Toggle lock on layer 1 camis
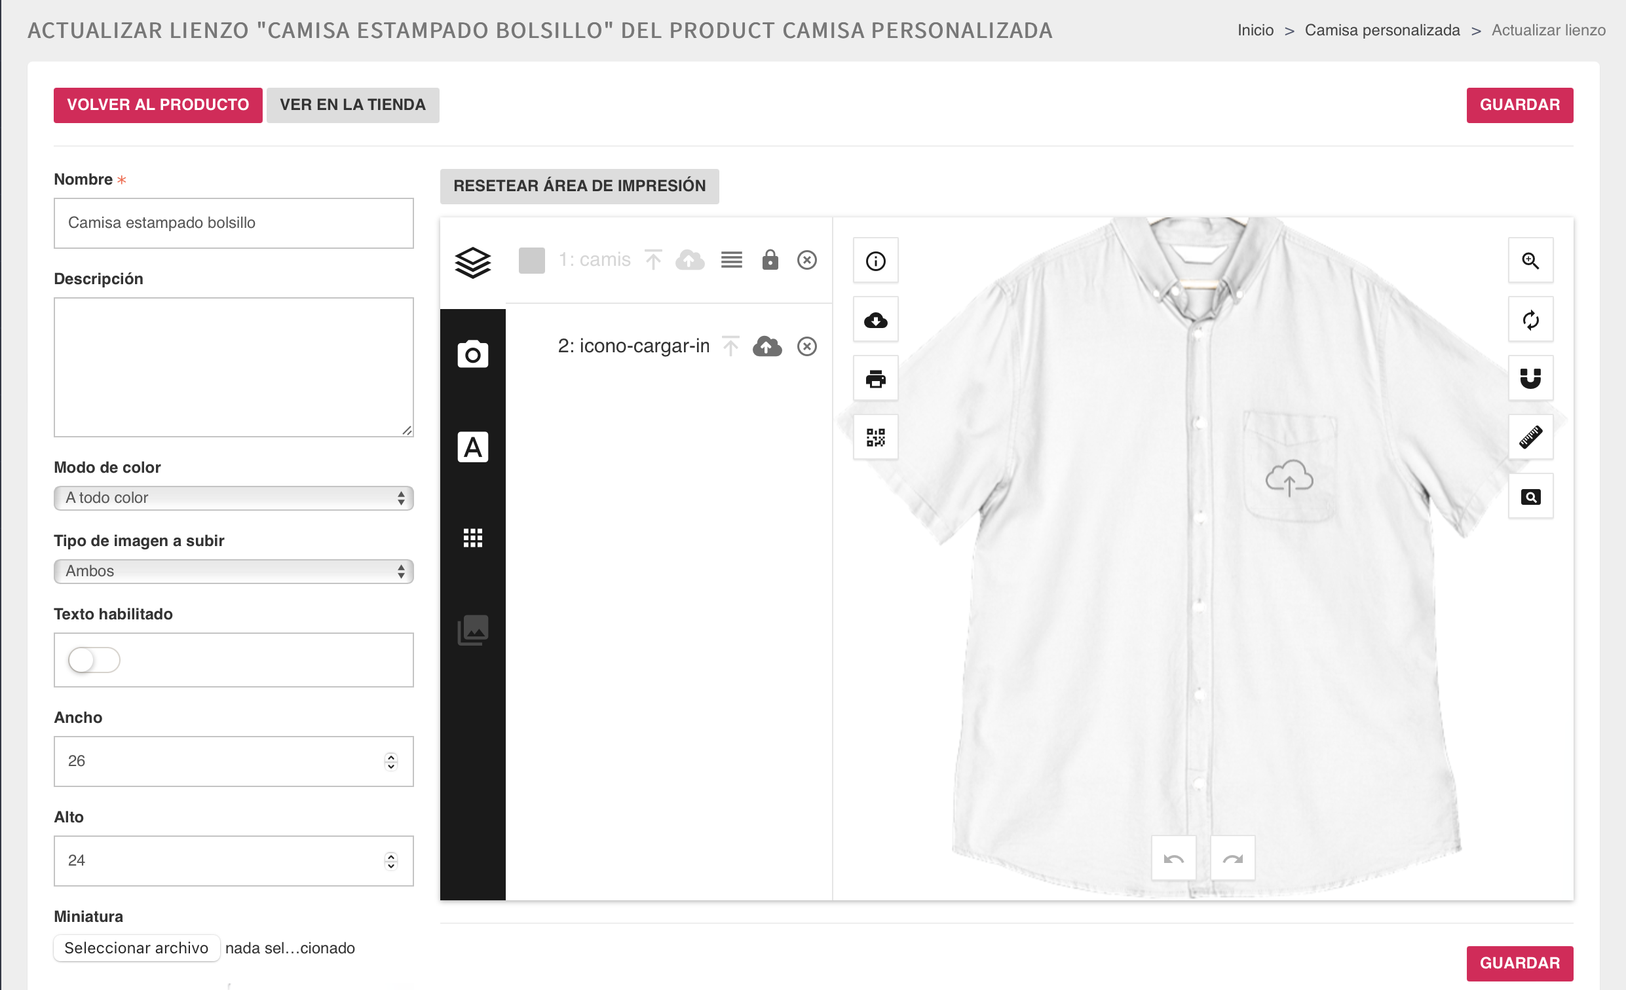1626x990 pixels. click(x=770, y=260)
